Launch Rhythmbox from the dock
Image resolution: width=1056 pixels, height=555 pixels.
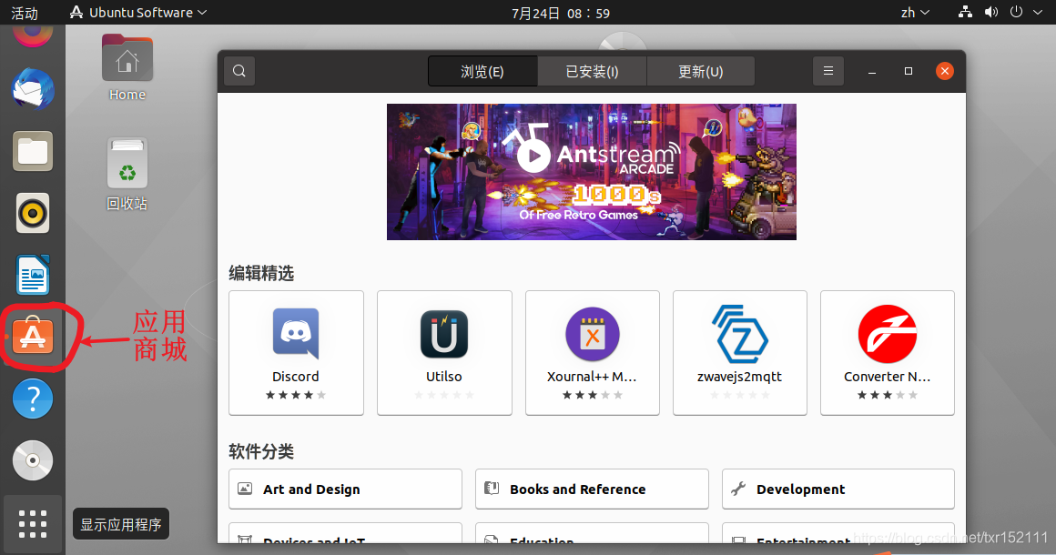pos(33,213)
